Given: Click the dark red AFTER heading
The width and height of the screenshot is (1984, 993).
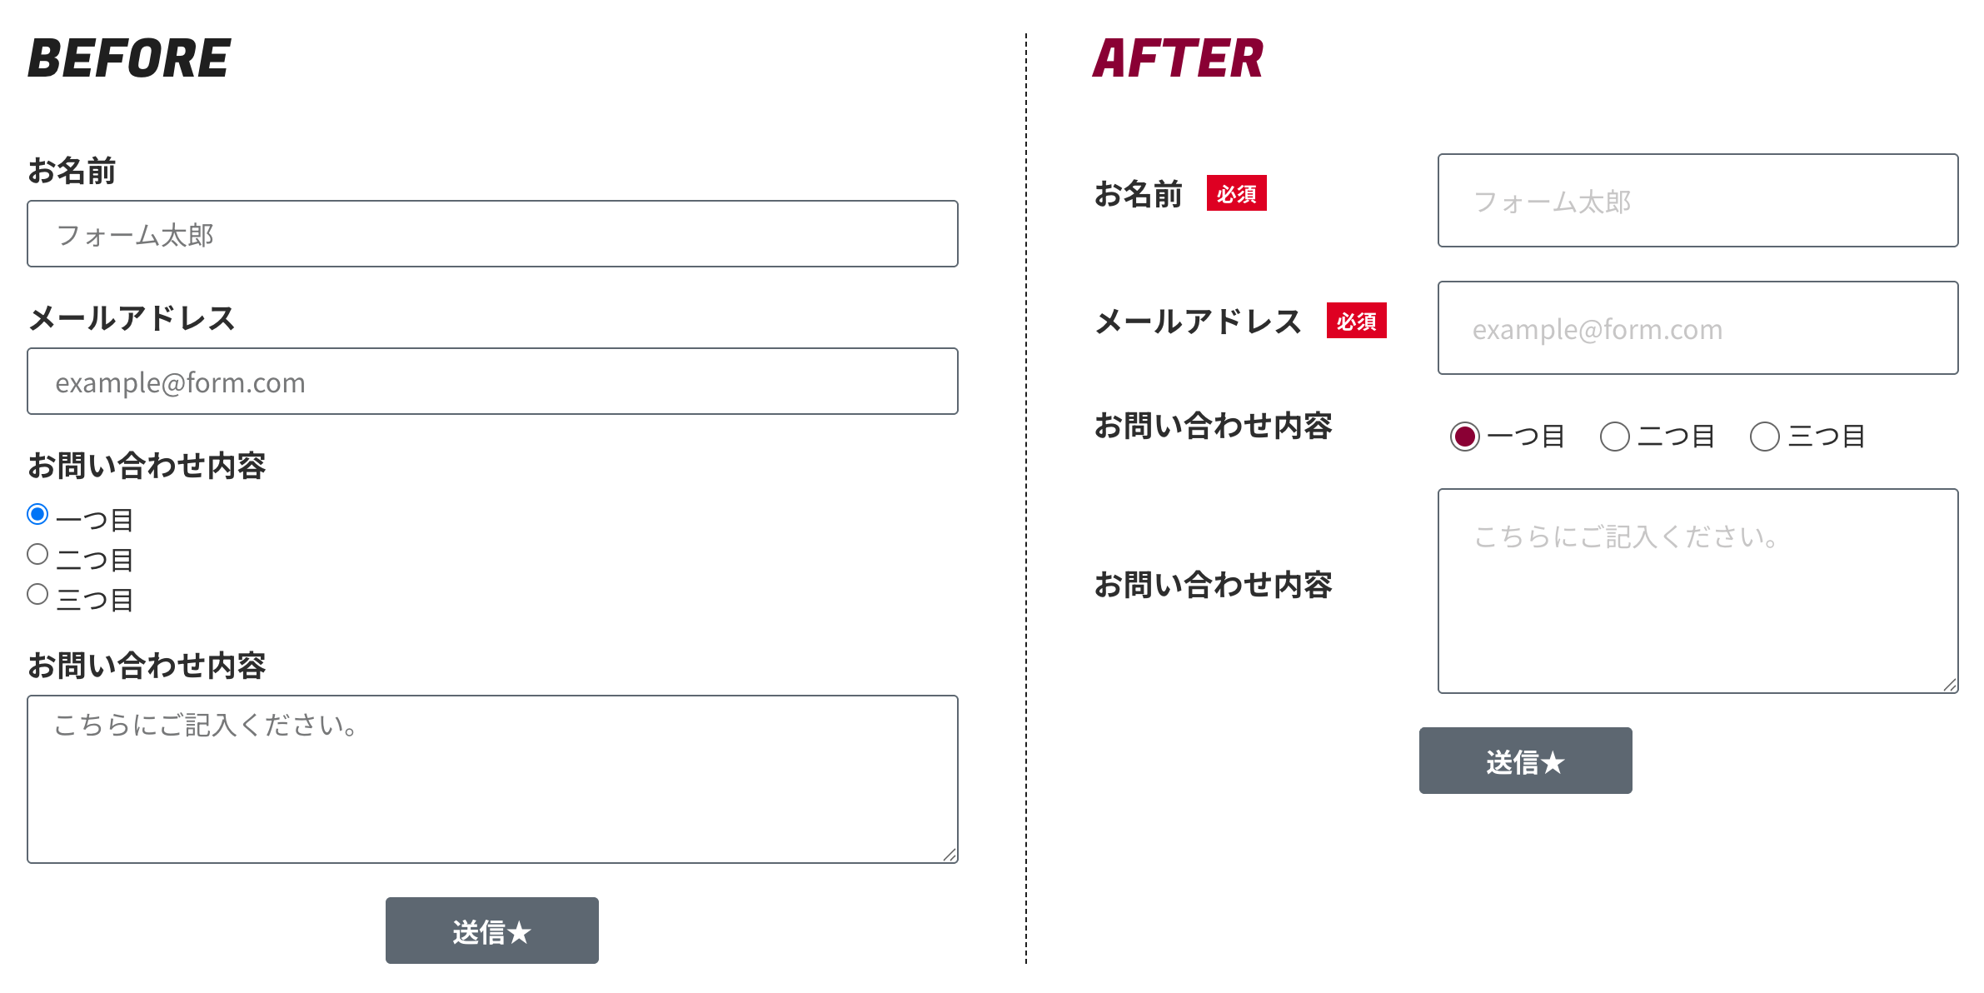Looking at the screenshot, I should click(1178, 58).
